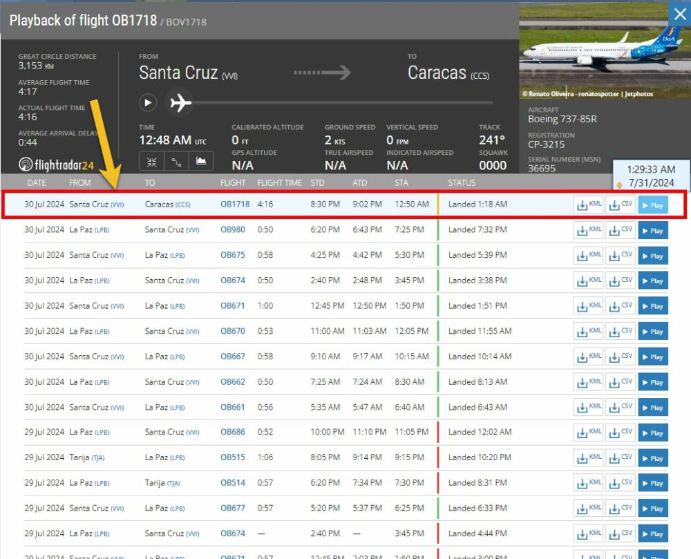Download CSV for flight OB677
Viewport: 691px width, 559px height.
[x=620, y=509]
